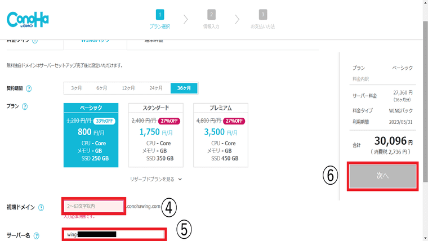Focus the 初期ドメイン input field

tap(93, 206)
